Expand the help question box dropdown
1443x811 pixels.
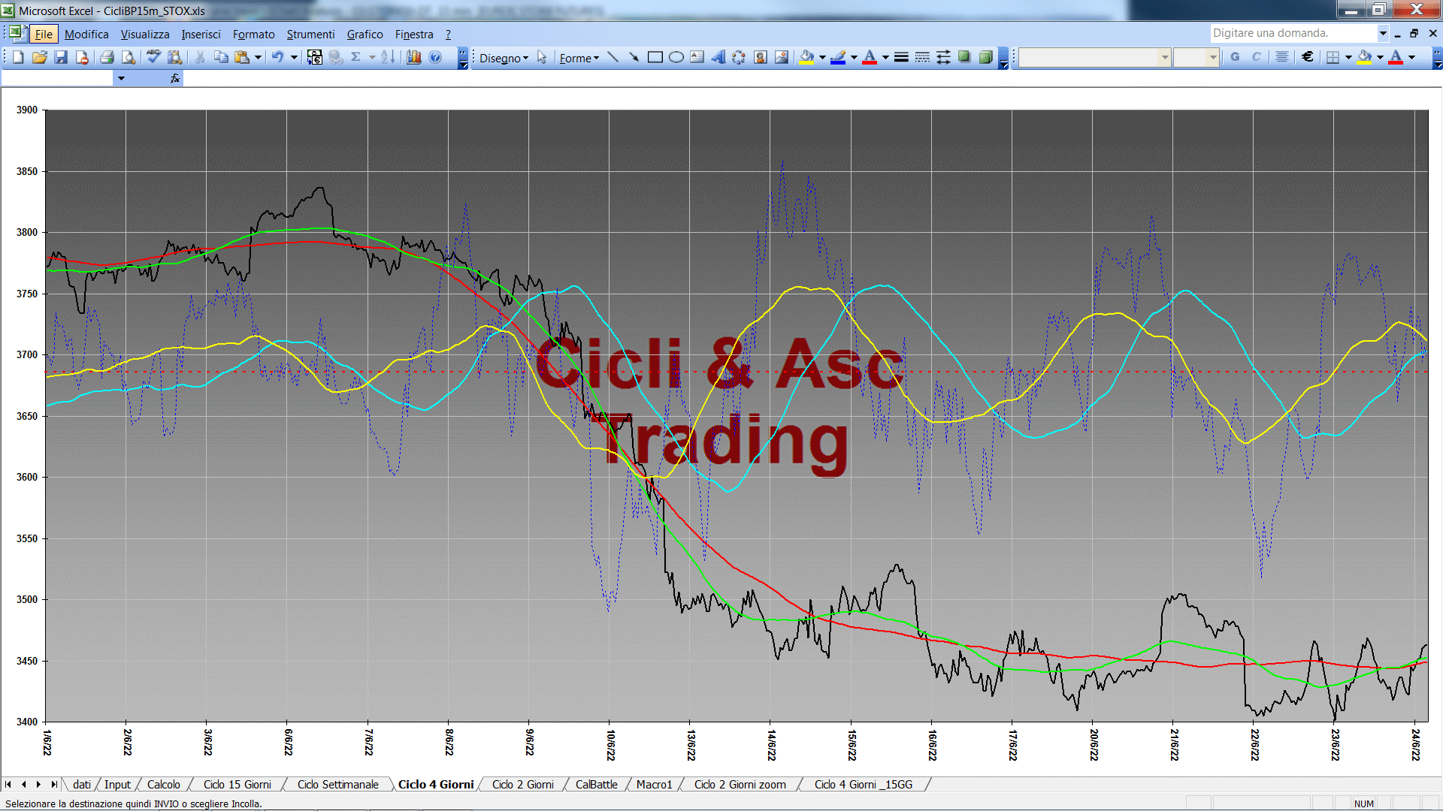(1383, 33)
